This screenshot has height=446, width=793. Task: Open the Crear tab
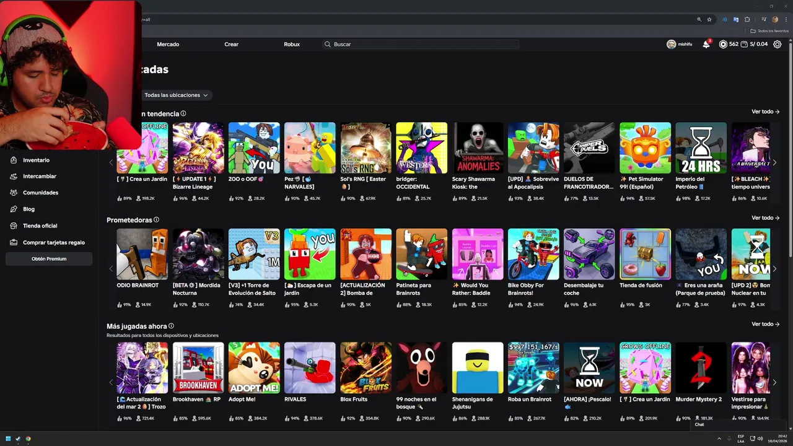click(232, 45)
